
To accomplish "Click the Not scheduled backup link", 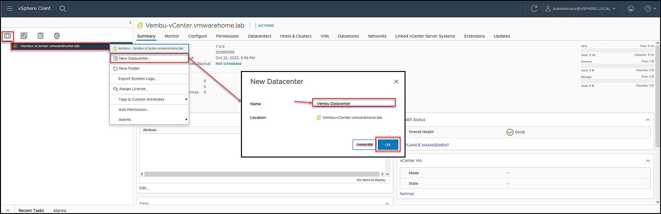I will pos(228,64).
